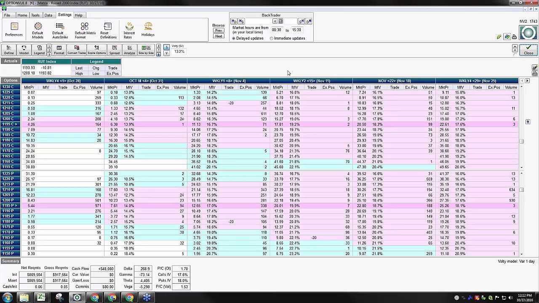Open Default Models settings
539x303 pixels.
tap(37, 31)
